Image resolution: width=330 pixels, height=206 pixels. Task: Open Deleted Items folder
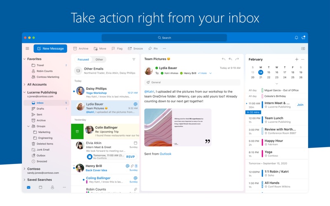pyautogui.click(x=47, y=144)
